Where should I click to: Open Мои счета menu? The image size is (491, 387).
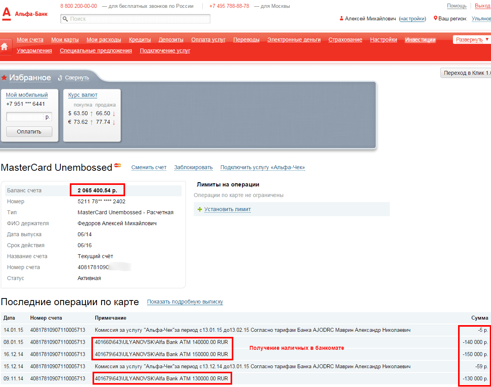point(30,40)
